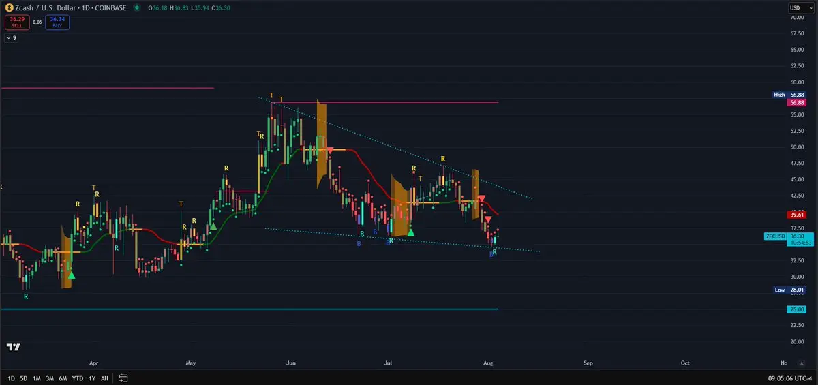Click the Apr label on time axis
Image resolution: width=818 pixels, height=385 pixels.
click(x=94, y=363)
